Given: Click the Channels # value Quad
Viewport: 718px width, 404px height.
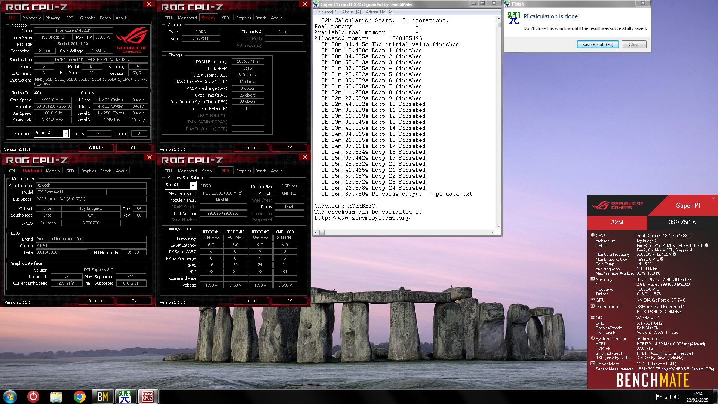Looking at the screenshot, I should (283, 32).
